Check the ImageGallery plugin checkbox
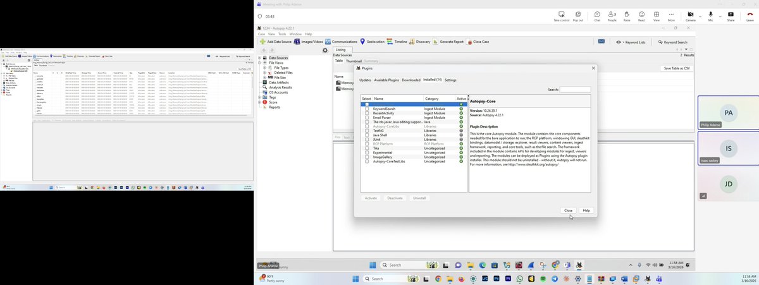759x285 pixels. [x=366, y=157]
